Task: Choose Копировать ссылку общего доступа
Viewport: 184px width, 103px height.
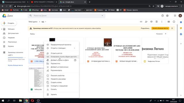Action: click(x=61, y=57)
